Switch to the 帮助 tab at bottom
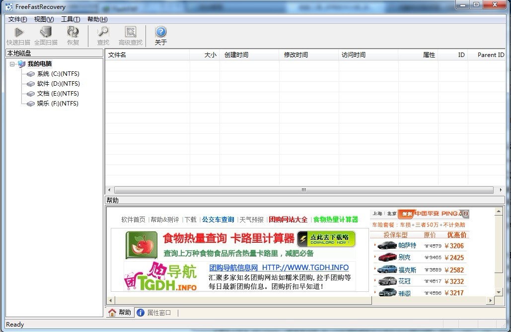 point(120,313)
